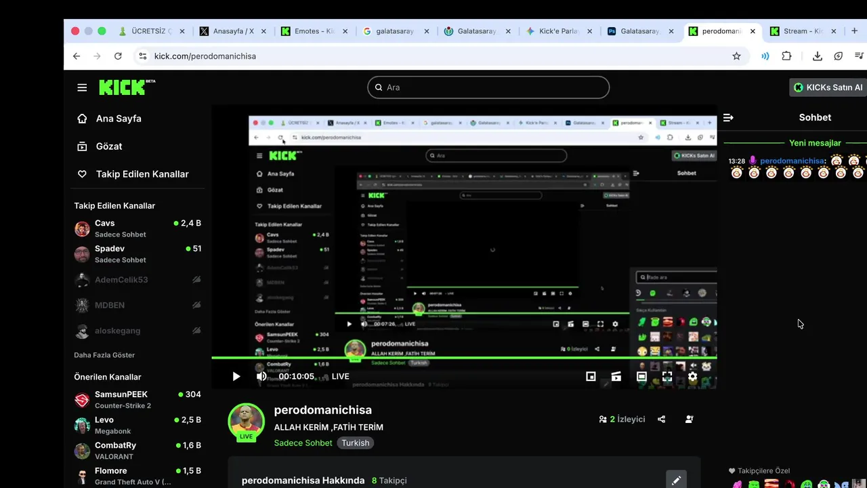Switch to Stream - Kick tab
Image resolution: width=867 pixels, height=488 pixels.
803,31
